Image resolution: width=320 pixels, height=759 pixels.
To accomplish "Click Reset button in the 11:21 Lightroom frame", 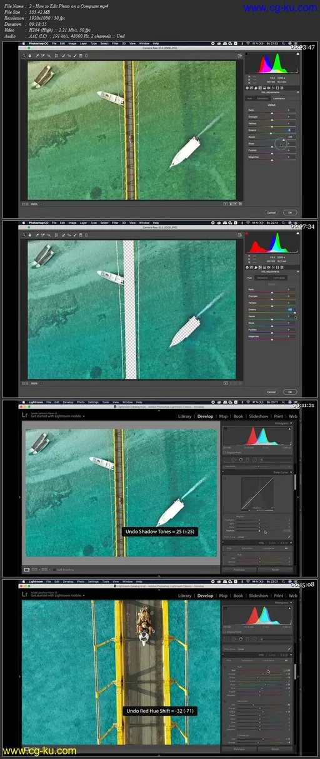I will point(275,570).
